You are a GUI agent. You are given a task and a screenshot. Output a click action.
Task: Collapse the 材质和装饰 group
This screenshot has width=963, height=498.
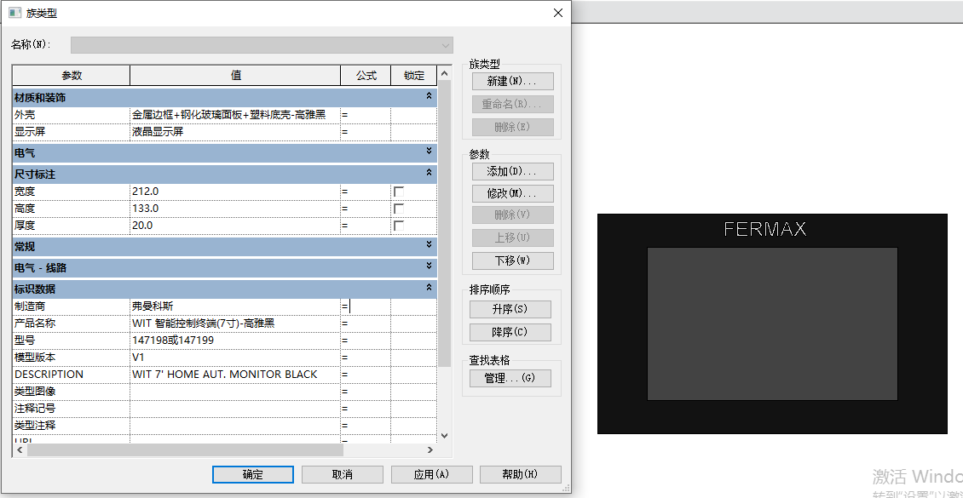[x=429, y=97]
